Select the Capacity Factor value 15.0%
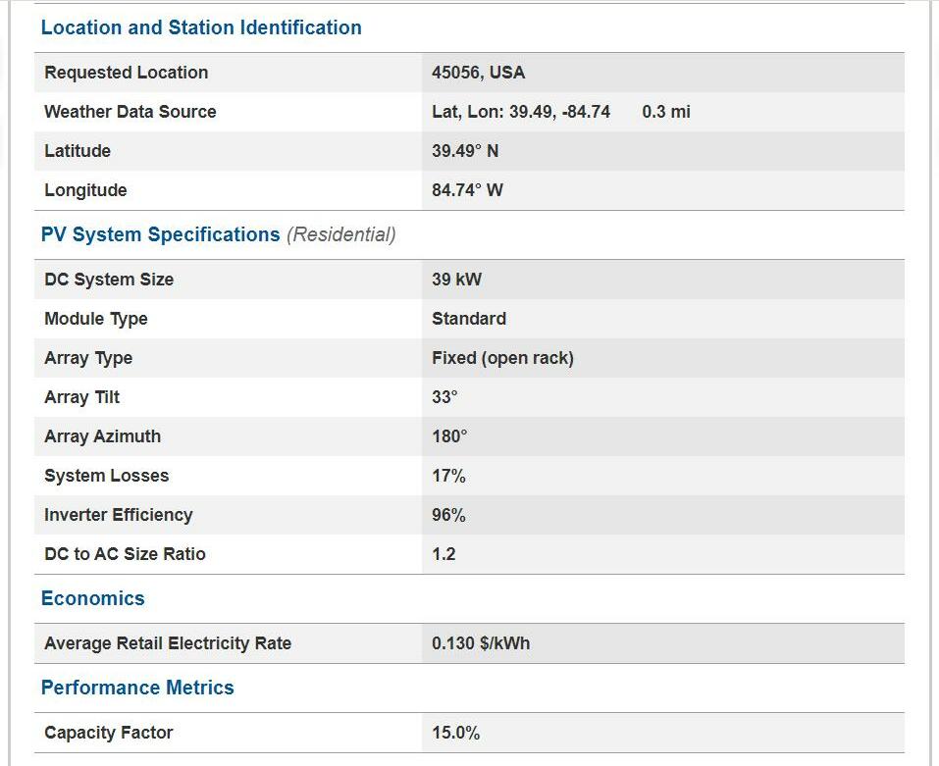 [x=455, y=733]
